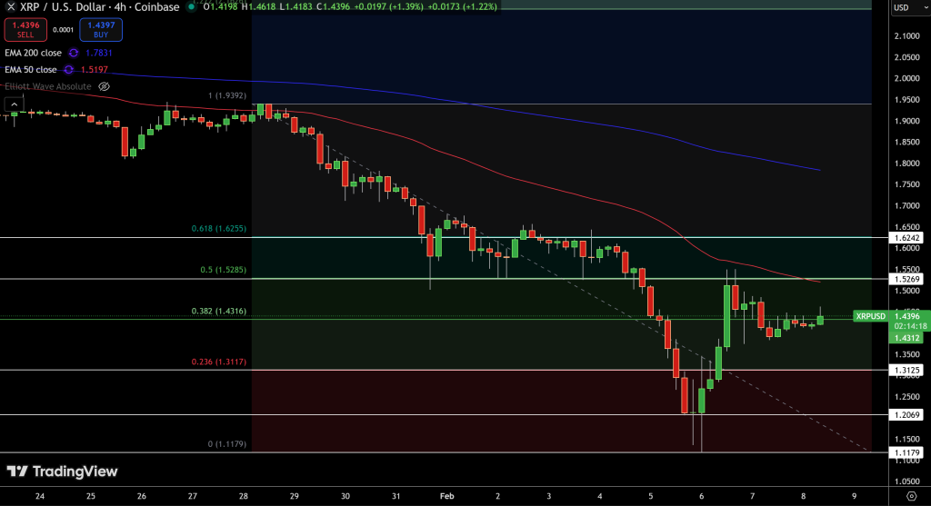Click the close value C1.4396 in header
Viewport: 931px width, 506px height.
(x=333, y=7)
